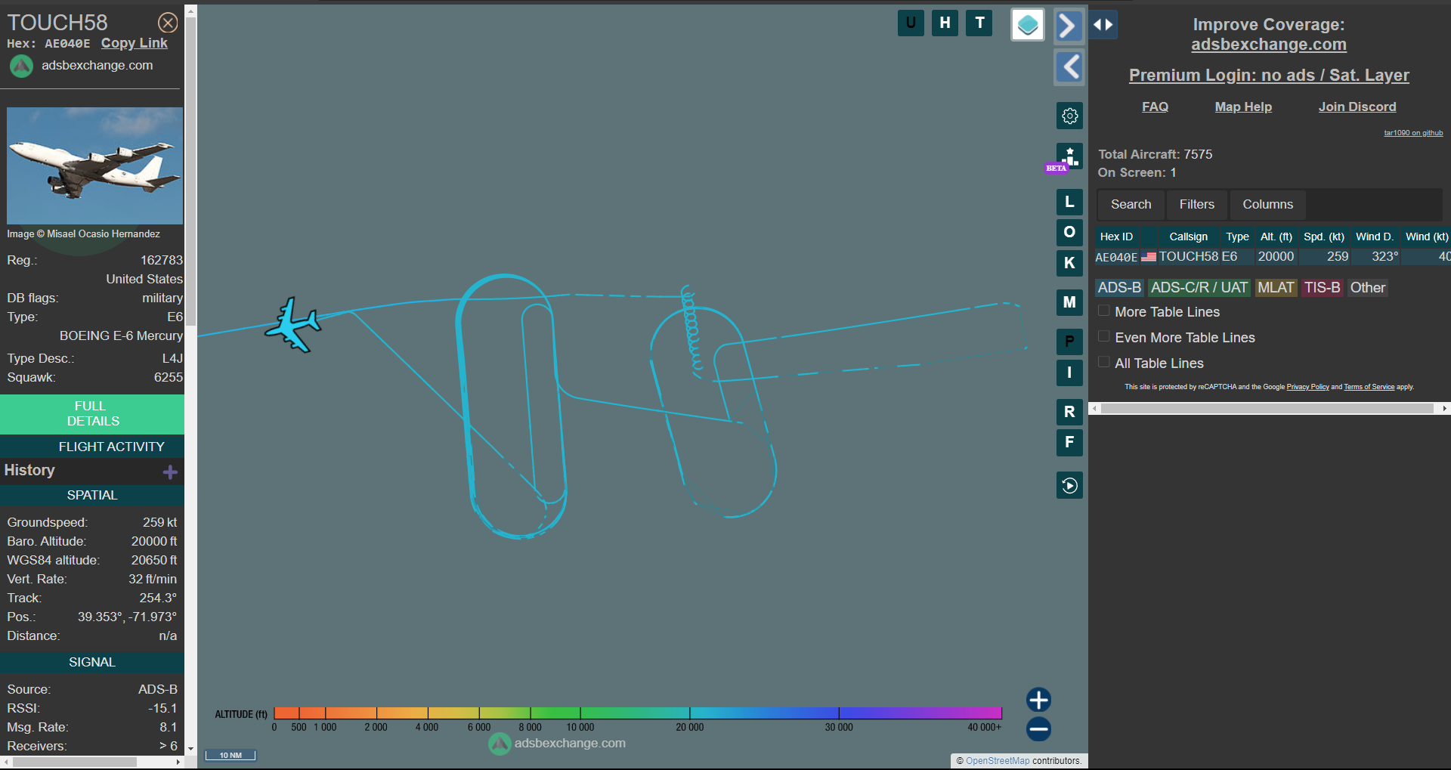The height and width of the screenshot is (770, 1451).
Task: Select the E-6 aircraft icon on the map
Action: click(x=293, y=325)
